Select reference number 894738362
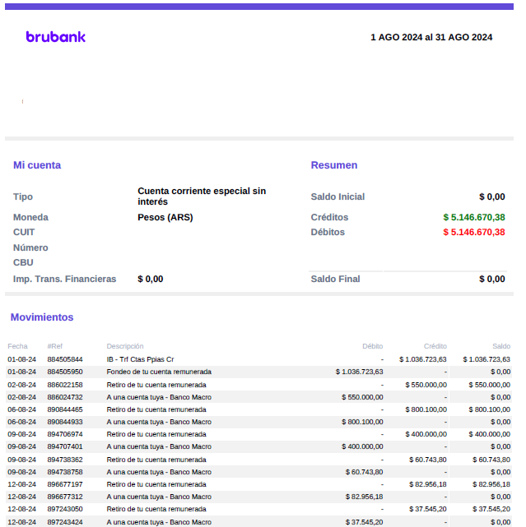This screenshot has width=526, height=527. pyautogui.click(x=65, y=460)
